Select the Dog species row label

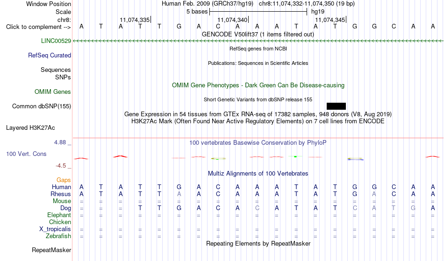click(66, 208)
